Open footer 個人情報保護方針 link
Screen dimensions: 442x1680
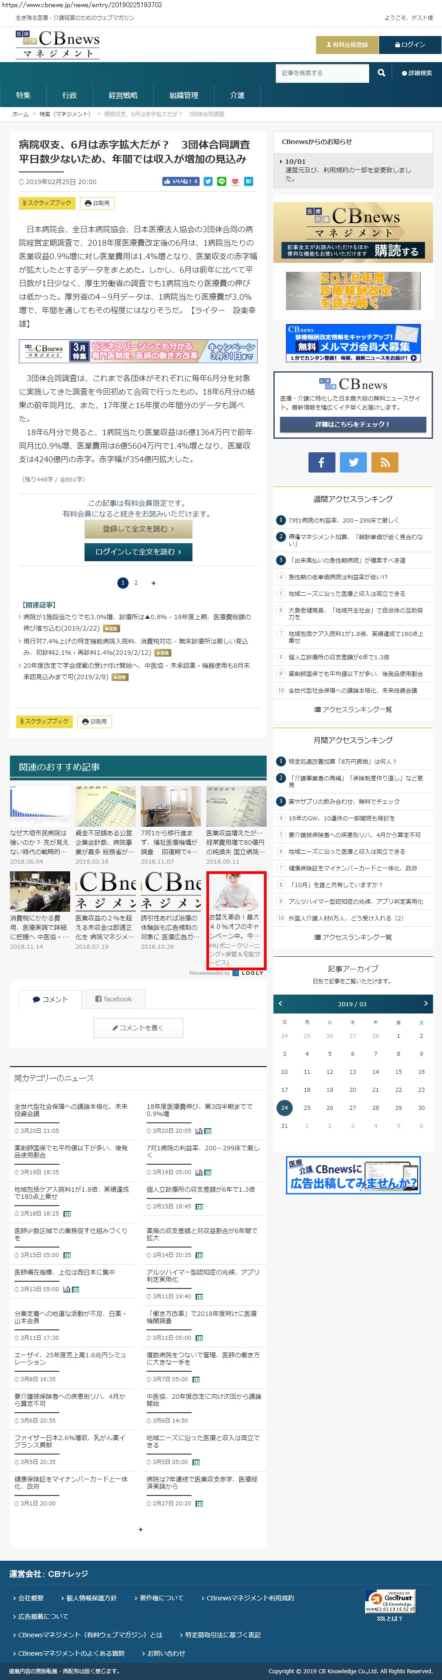(91, 1598)
